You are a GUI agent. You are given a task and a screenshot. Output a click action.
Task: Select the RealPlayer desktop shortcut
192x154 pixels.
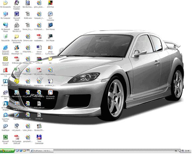5,126
